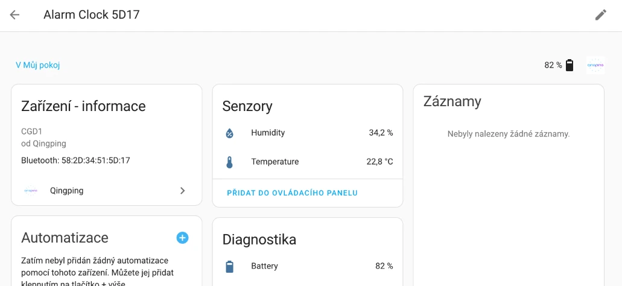This screenshot has width=622, height=286.
Task: Open the V Můj pokoj area link
Action: (37, 65)
